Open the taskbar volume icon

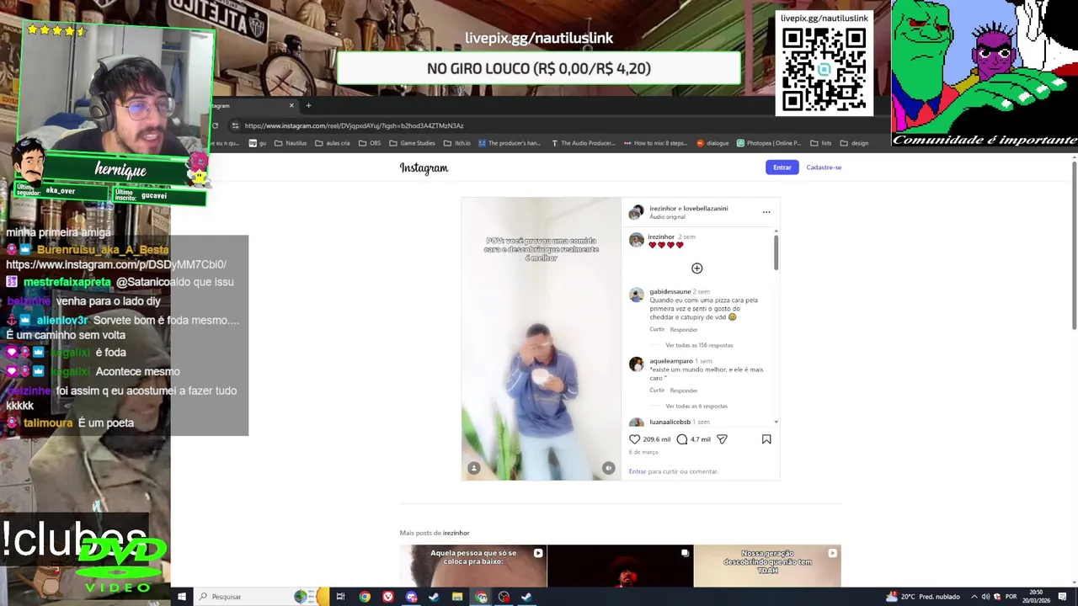[x=985, y=597]
